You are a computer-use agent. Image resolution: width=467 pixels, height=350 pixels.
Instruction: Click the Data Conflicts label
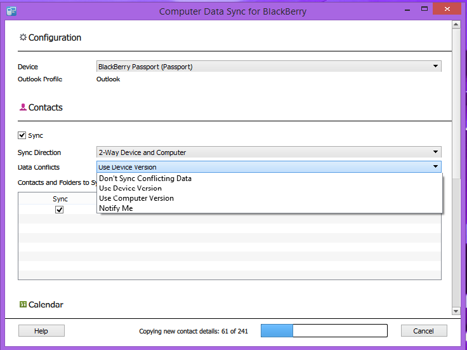[39, 167]
